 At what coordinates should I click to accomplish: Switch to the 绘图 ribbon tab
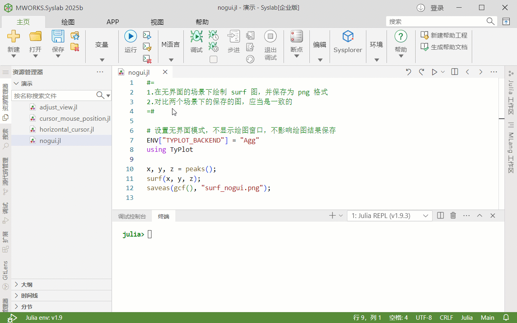[68, 22]
